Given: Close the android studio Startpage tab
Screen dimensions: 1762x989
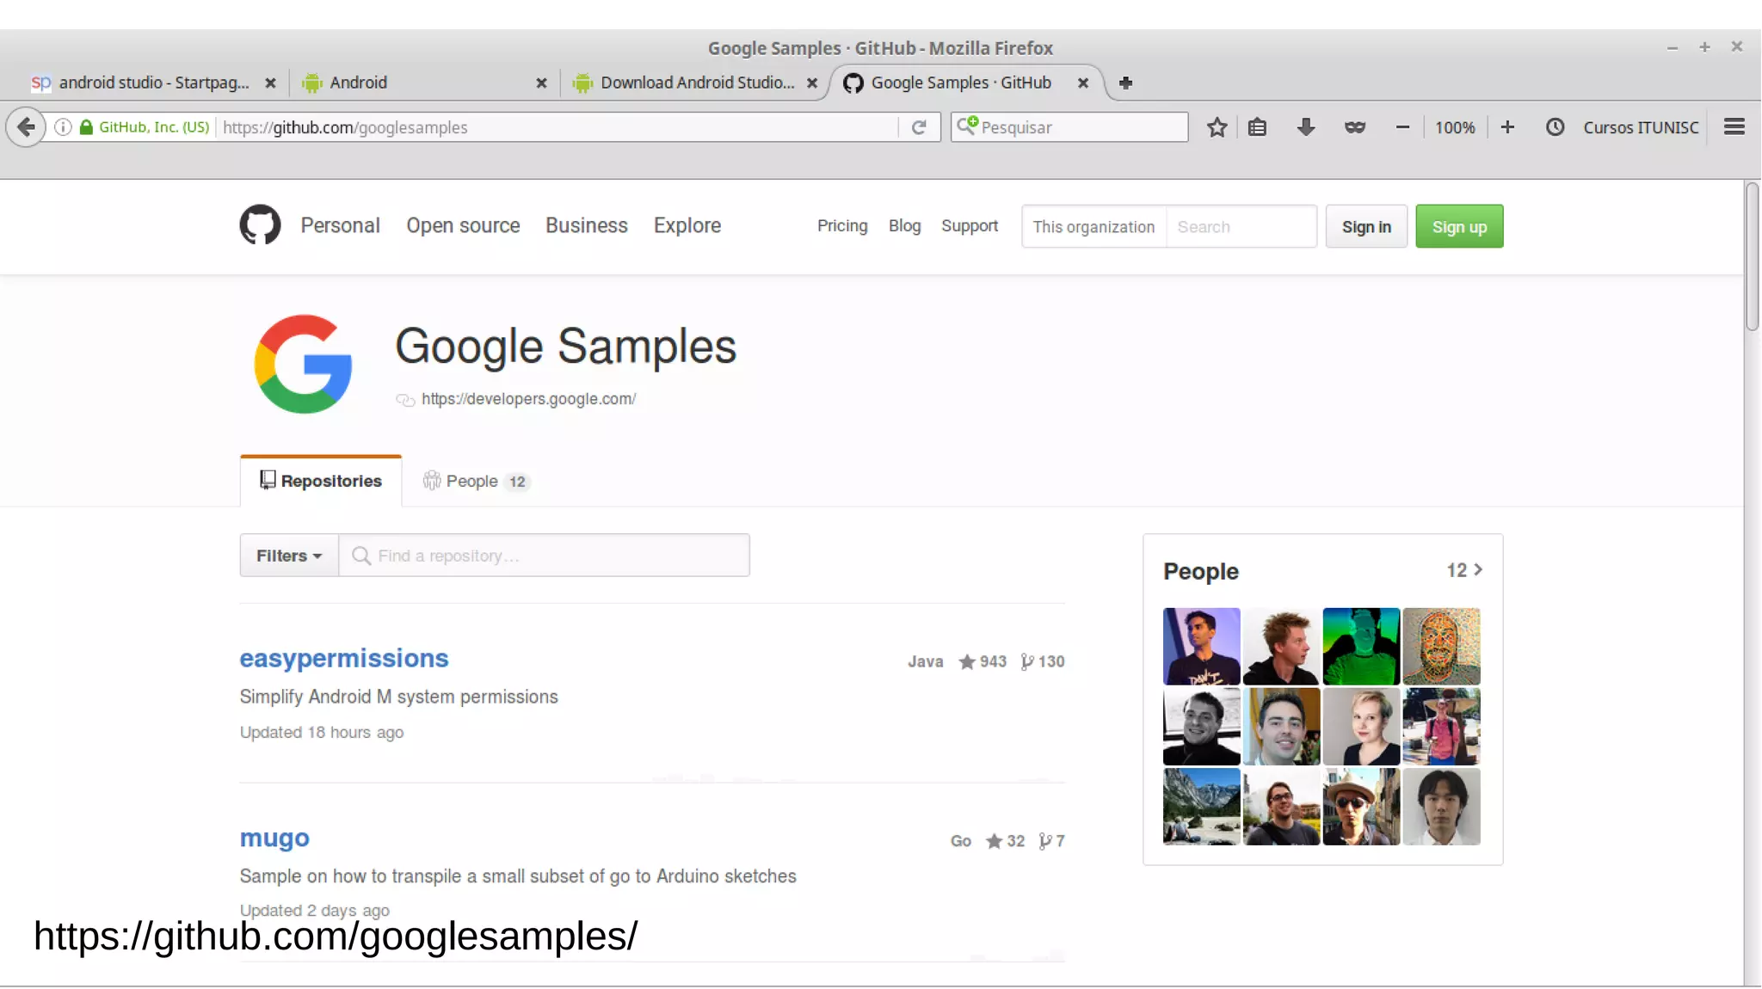Looking at the screenshot, I should click(270, 83).
